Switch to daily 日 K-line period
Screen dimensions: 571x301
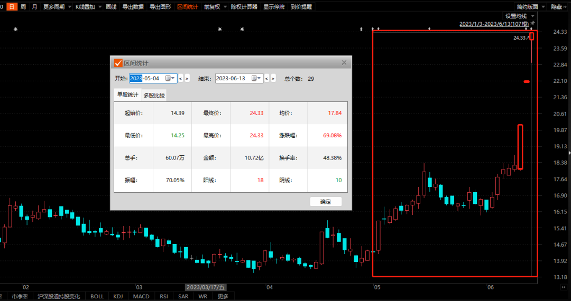click(x=12, y=6)
